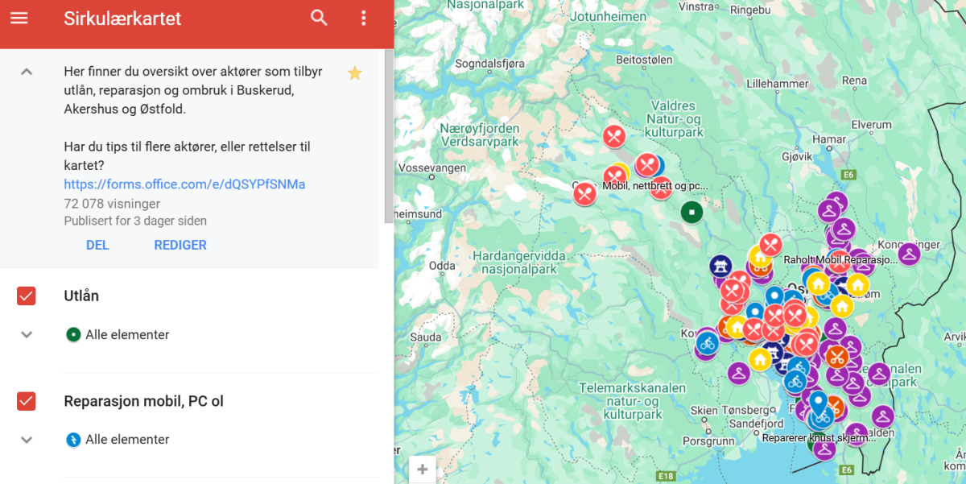The width and height of the screenshot is (966, 484).
Task: Click the DEL share button
Action: [97, 246]
